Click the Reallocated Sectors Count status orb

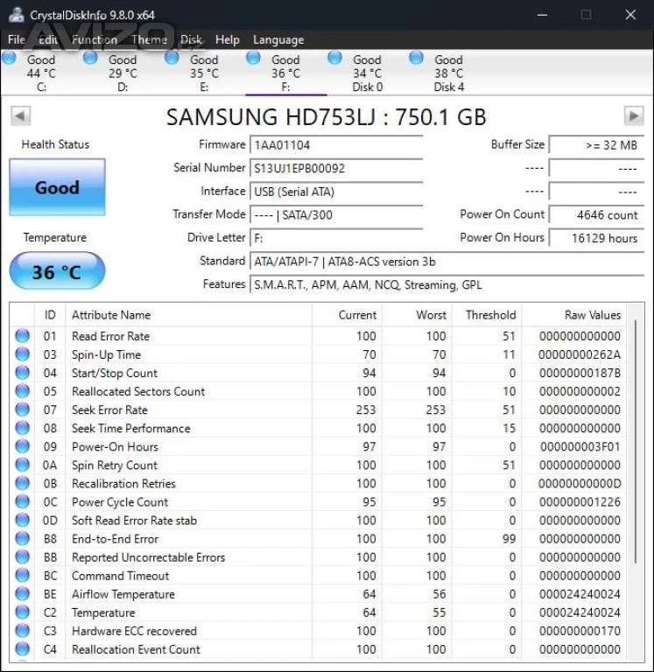pyautogui.click(x=23, y=391)
